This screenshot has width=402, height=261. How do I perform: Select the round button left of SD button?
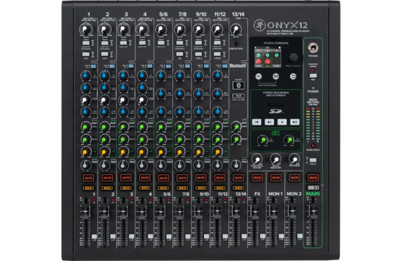[x=259, y=76]
